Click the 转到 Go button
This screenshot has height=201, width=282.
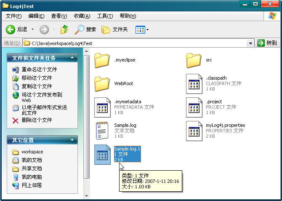pos(267,43)
